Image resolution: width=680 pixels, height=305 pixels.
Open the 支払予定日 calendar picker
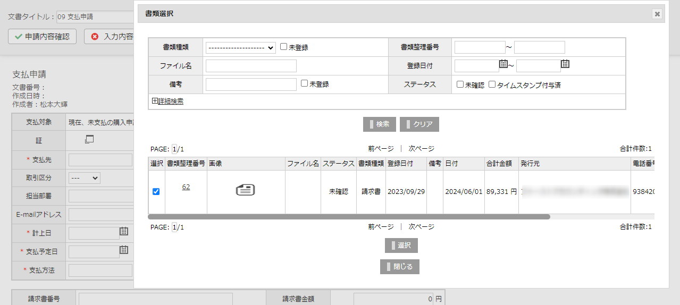(124, 250)
